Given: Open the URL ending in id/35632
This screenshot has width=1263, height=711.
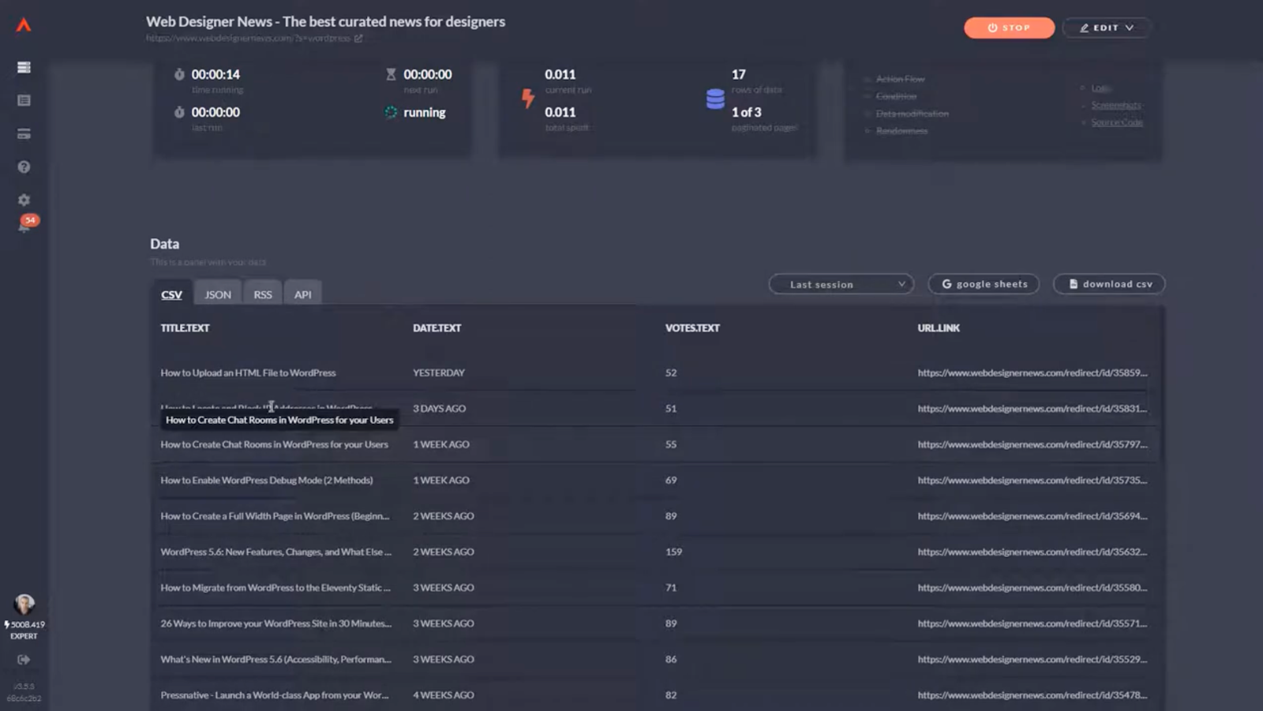Looking at the screenshot, I should [1033, 552].
